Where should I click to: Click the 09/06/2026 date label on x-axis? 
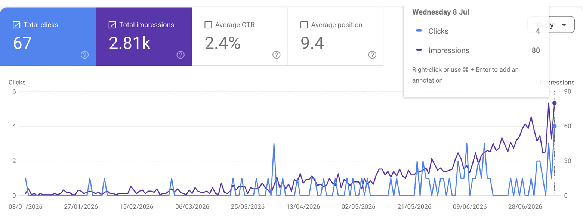point(470,207)
